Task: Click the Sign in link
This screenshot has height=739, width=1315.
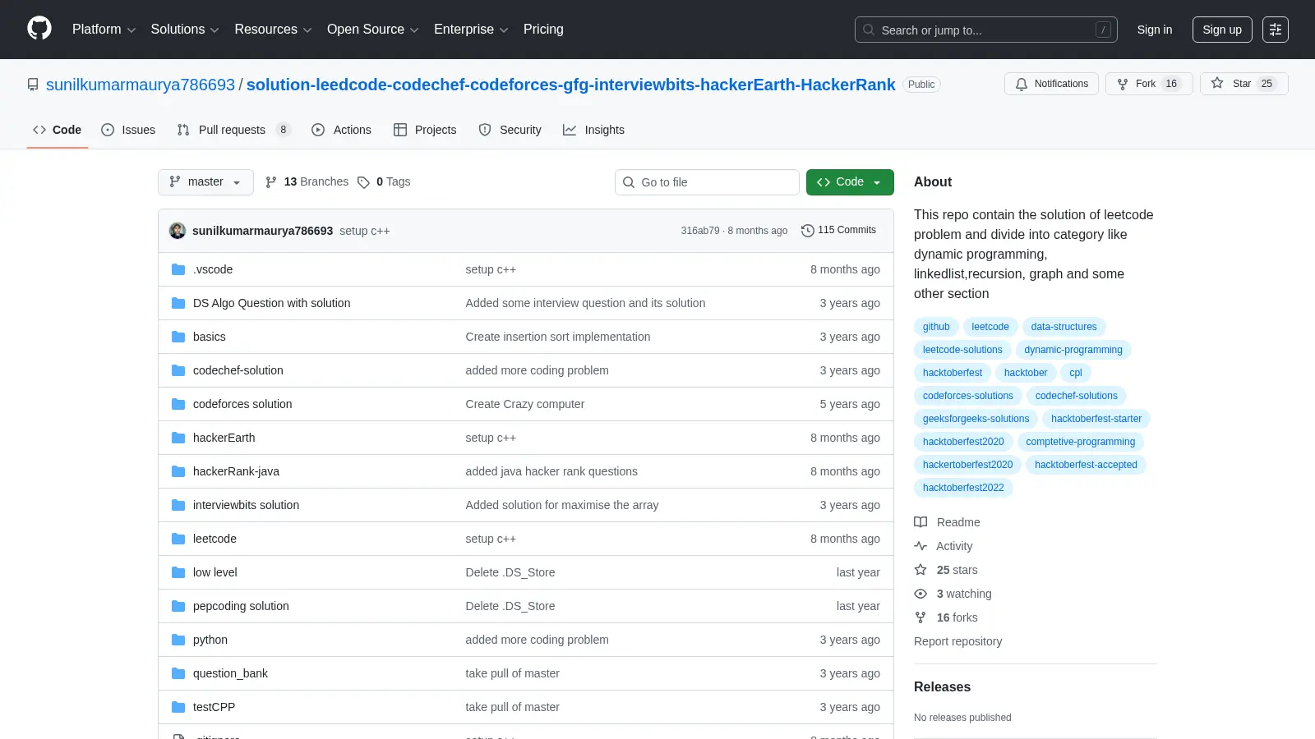Action: click(1155, 30)
